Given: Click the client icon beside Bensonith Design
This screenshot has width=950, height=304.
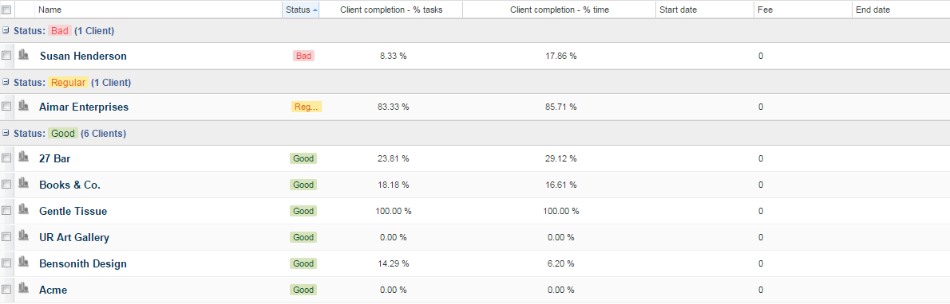Looking at the screenshot, I should (x=24, y=263).
